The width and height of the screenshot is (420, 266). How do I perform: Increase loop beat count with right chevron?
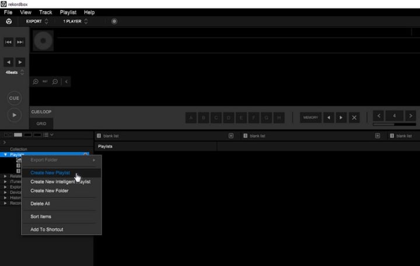tap(411, 116)
